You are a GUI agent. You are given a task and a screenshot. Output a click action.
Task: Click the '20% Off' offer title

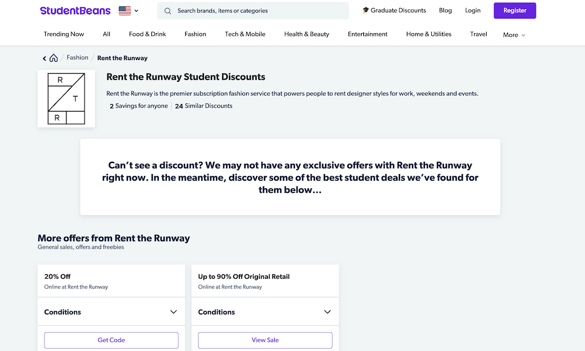58,277
